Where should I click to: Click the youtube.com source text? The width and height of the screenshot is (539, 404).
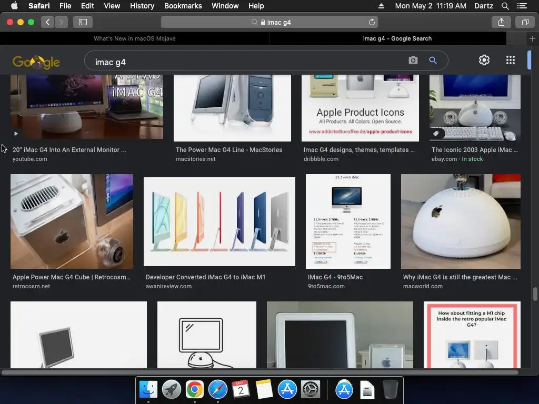(x=30, y=159)
